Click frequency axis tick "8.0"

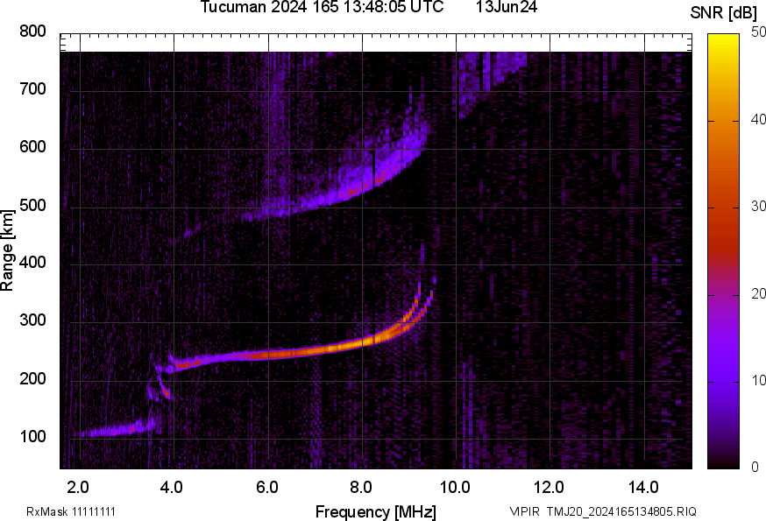[x=361, y=488]
